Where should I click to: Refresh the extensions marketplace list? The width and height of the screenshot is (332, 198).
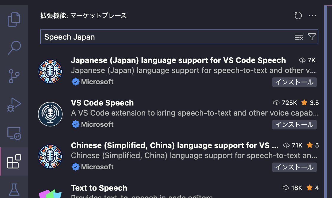tap(298, 15)
